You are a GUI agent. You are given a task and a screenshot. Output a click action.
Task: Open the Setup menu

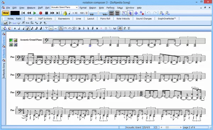tap(120, 8)
